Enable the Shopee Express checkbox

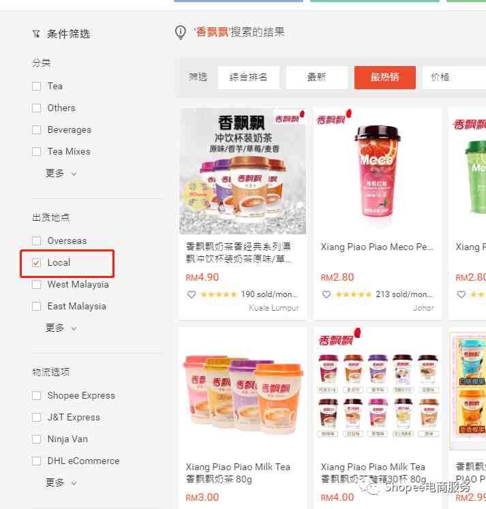pos(37,396)
